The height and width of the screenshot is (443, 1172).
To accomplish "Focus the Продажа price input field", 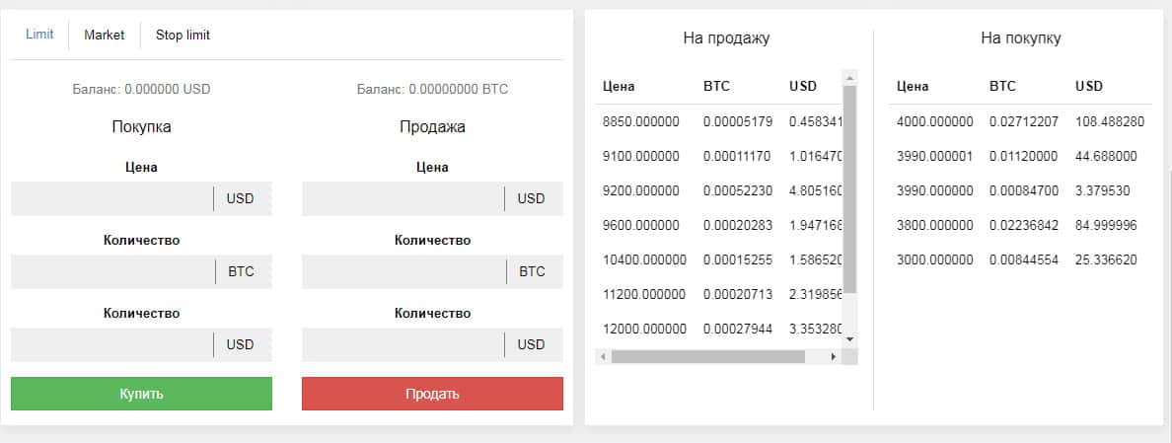I will [x=403, y=198].
